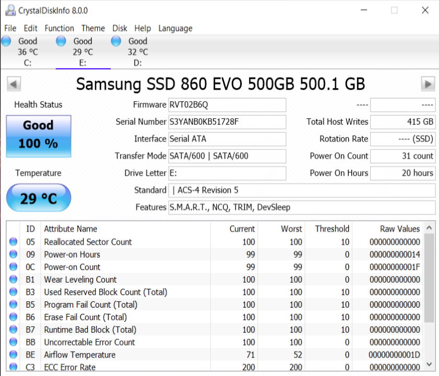
Task: Click the Standard field ACS-4 Revision 5
Action: pos(302,190)
